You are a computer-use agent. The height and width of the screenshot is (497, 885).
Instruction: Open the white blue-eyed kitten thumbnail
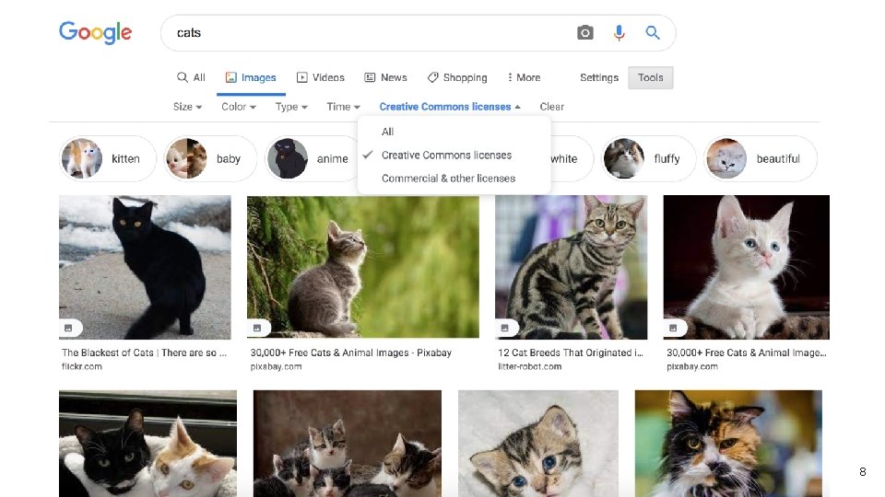point(746,267)
